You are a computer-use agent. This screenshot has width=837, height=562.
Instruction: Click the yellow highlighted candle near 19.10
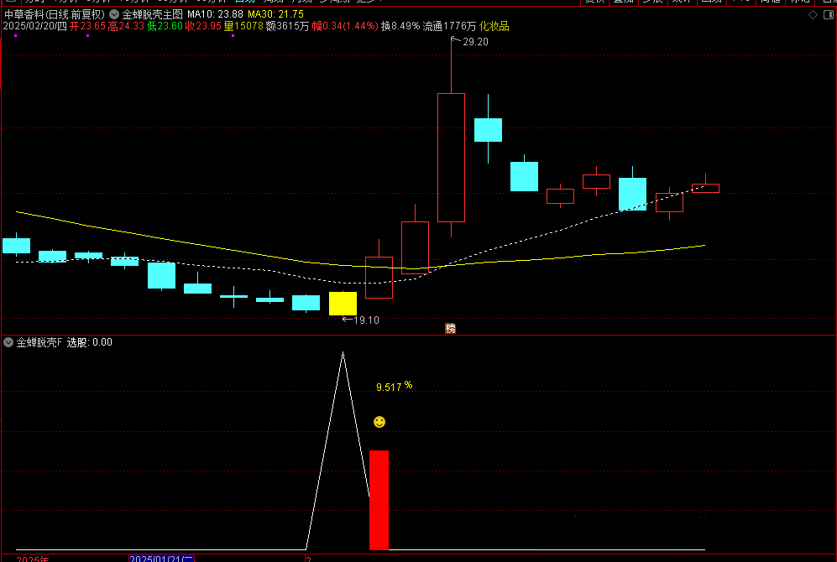point(343,303)
